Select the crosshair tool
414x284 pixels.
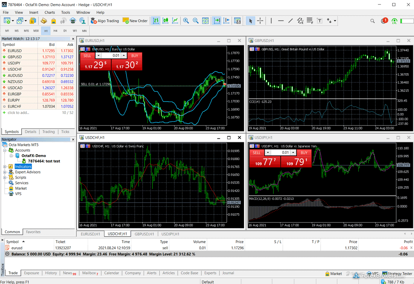pos(260,21)
